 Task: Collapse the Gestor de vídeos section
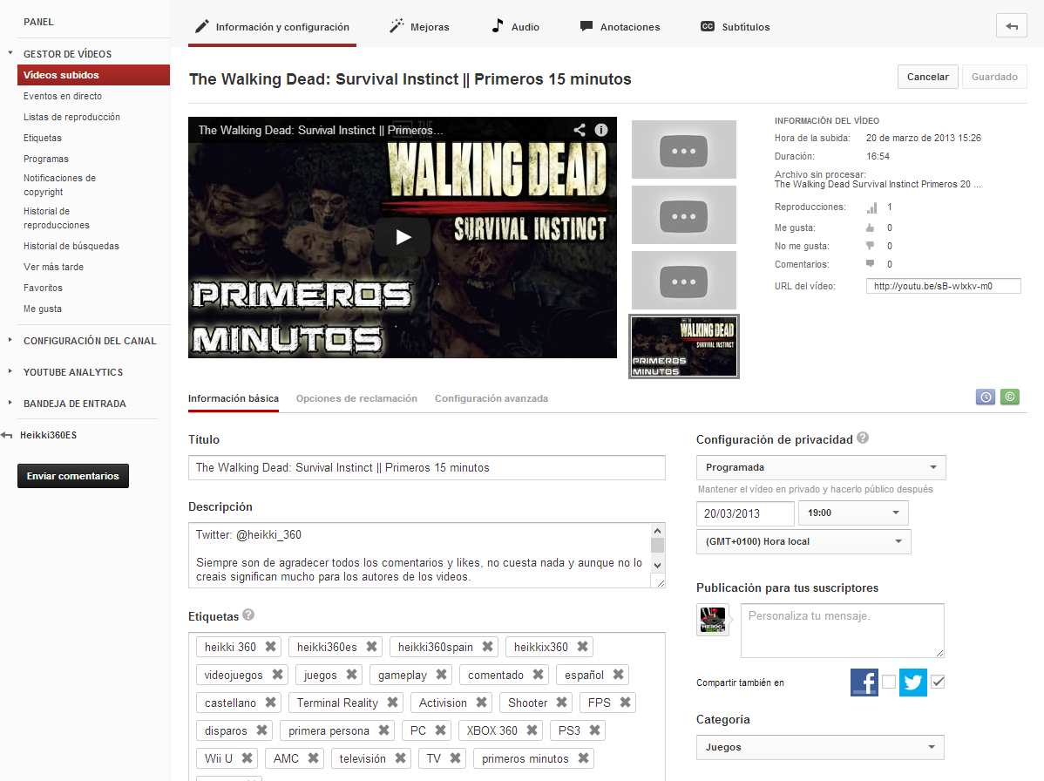click(10, 52)
